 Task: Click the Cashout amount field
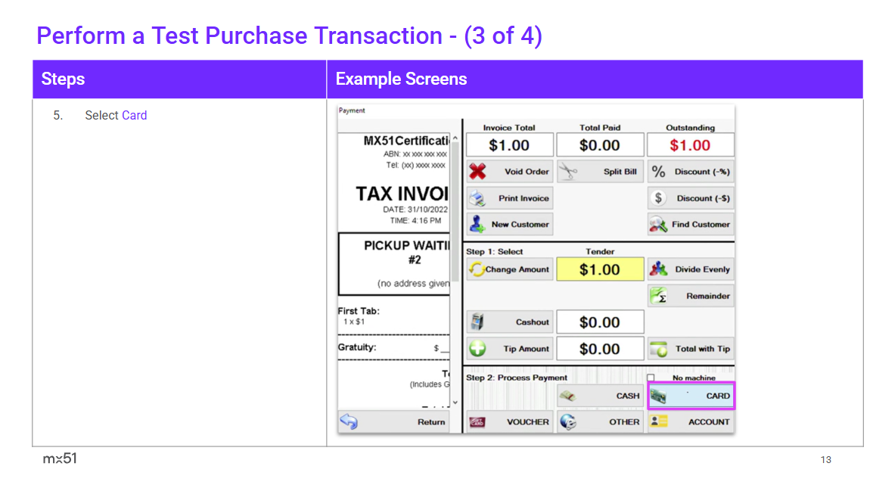point(600,322)
